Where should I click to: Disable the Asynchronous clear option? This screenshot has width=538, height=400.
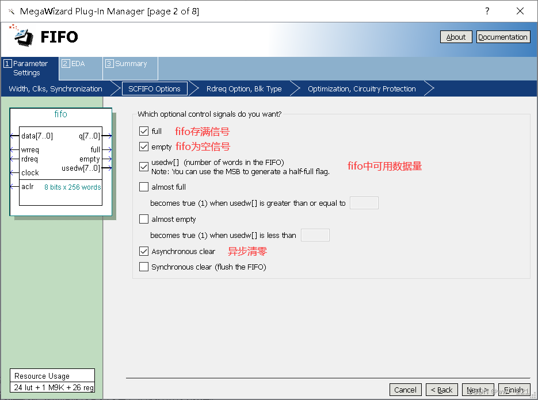click(x=143, y=251)
